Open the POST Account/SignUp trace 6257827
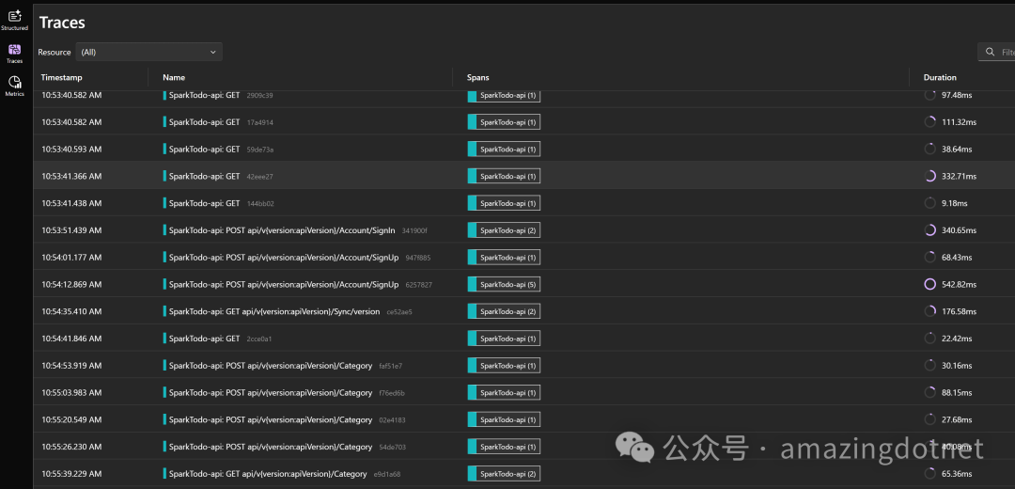 tap(298, 284)
